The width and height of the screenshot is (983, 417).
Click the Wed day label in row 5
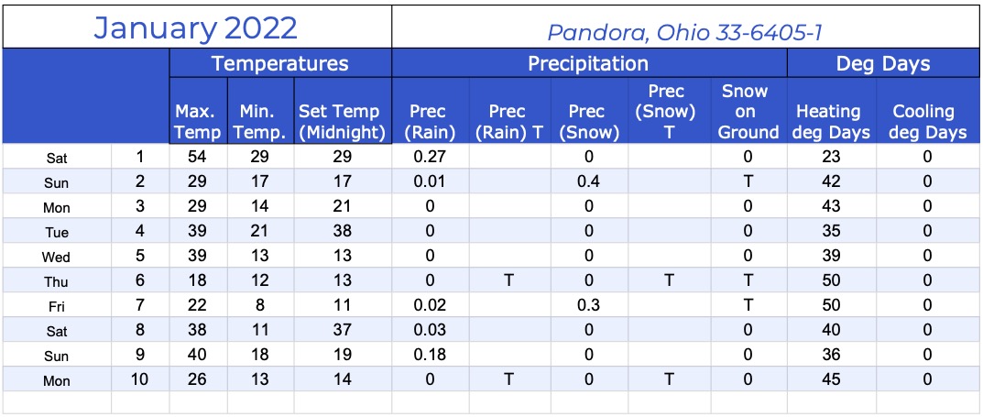[x=57, y=257]
